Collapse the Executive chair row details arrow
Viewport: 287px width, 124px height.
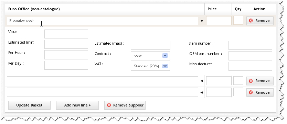[202, 21]
